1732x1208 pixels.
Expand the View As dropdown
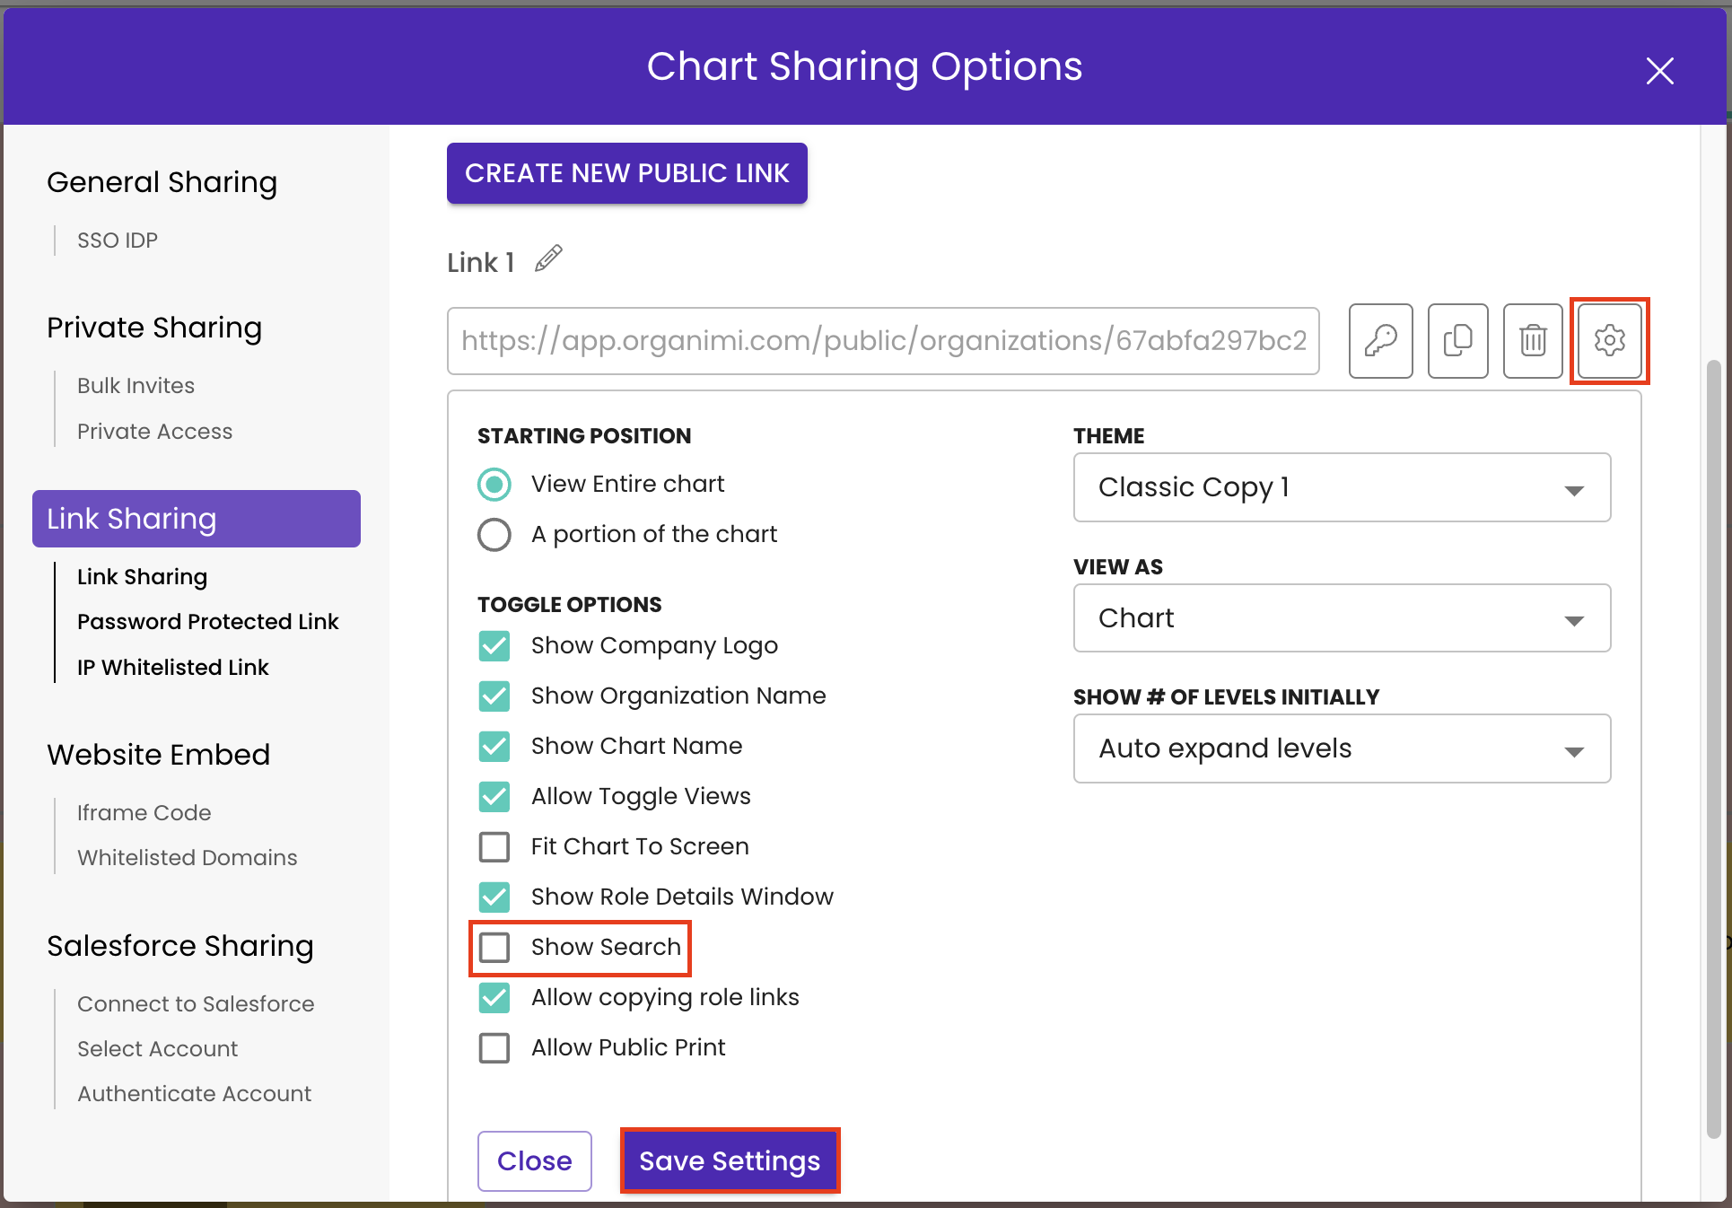tap(1341, 618)
